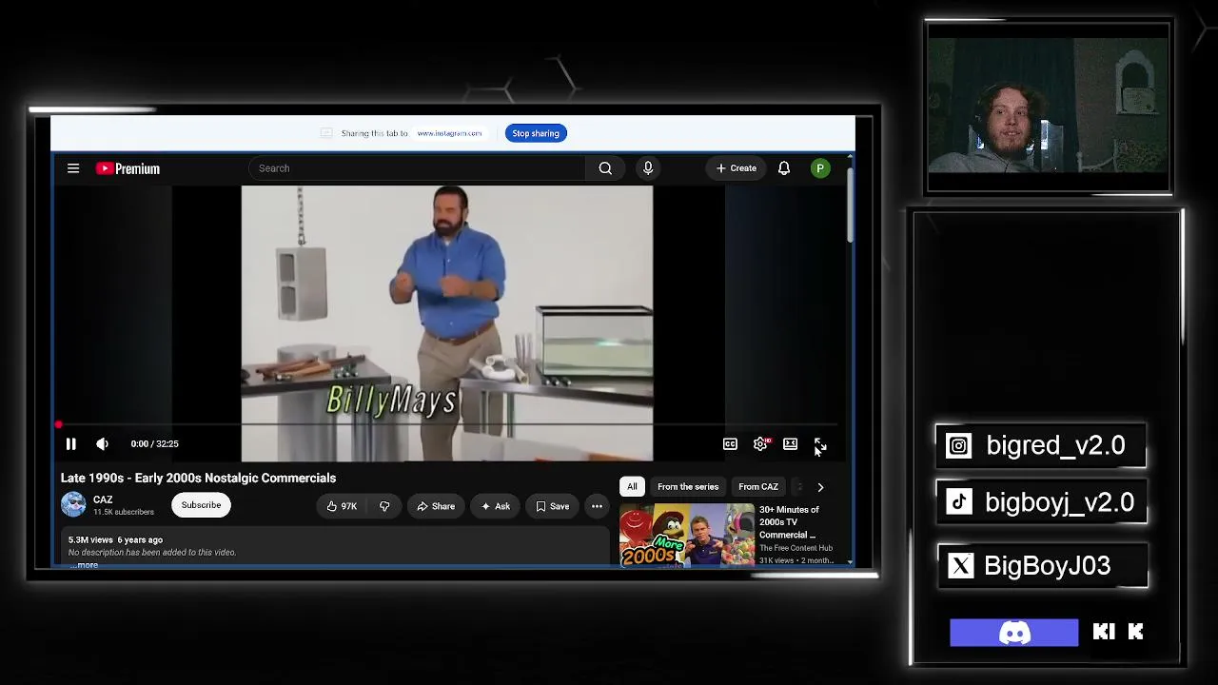Screen dimensions: 1218x685
Task: Switch to theater mode
Action: click(x=790, y=444)
